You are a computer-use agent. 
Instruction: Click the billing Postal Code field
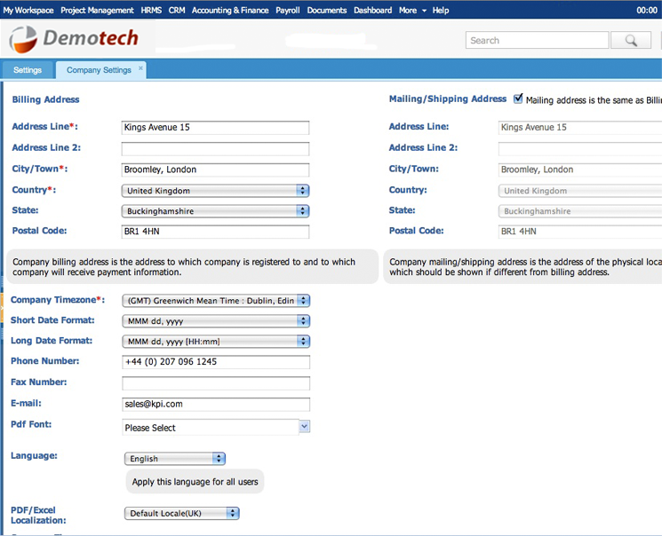(215, 232)
